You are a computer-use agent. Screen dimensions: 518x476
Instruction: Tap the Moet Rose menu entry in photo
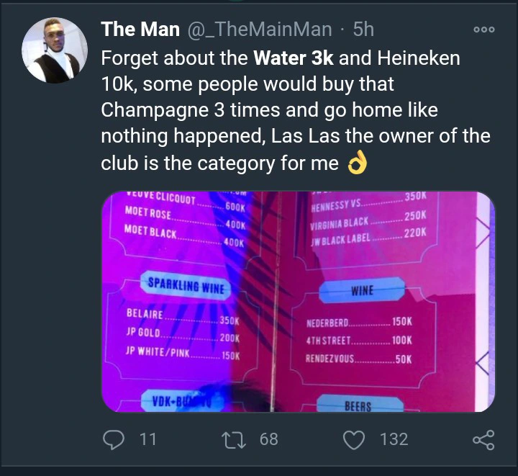coord(148,213)
